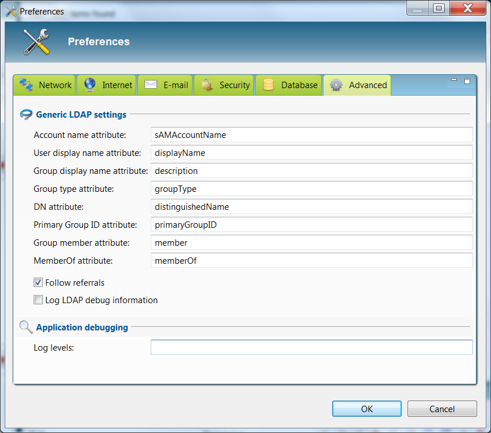Click the Generic LDAP settings heading
The height and width of the screenshot is (433, 491).
[x=81, y=115]
